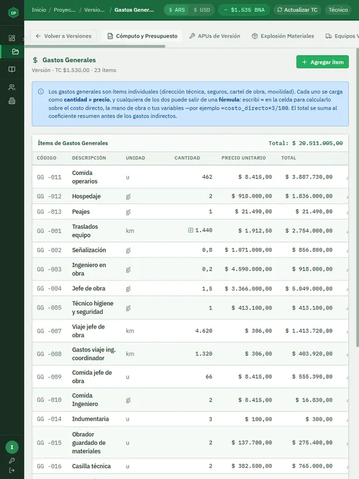Click Traslados equipo unit price $ 1.912,50
Viewport: 359px width, 479px height.
coord(255,231)
